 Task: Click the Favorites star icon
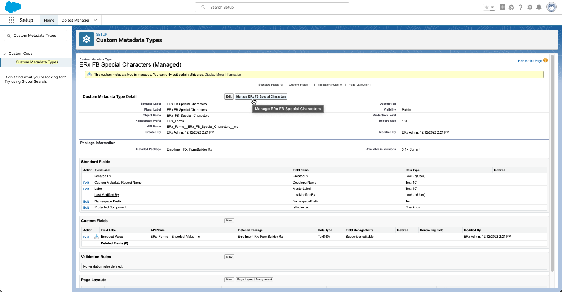click(x=487, y=7)
